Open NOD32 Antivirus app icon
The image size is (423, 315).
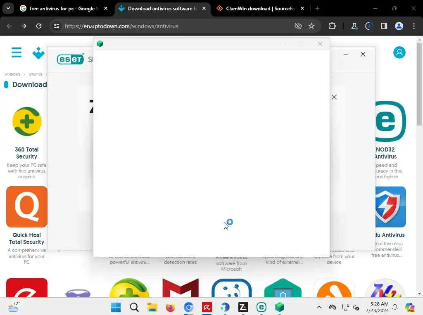pyautogui.click(x=391, y=121)
